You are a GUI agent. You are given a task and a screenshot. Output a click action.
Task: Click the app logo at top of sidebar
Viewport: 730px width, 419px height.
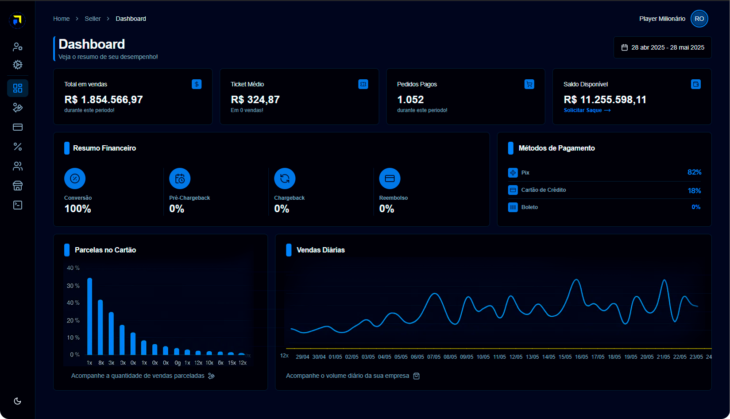(17, 20)
